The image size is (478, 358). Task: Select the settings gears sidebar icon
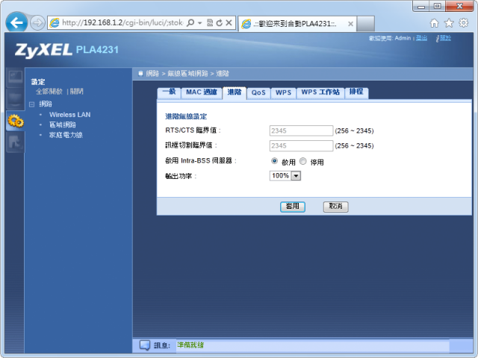tap(16, 121)
